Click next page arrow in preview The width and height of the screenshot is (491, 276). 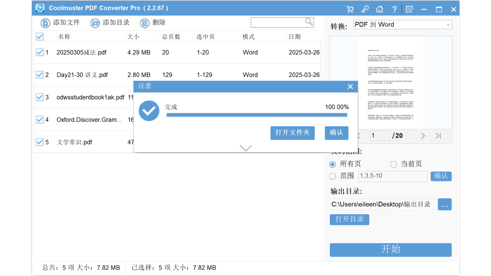[423, 136]
